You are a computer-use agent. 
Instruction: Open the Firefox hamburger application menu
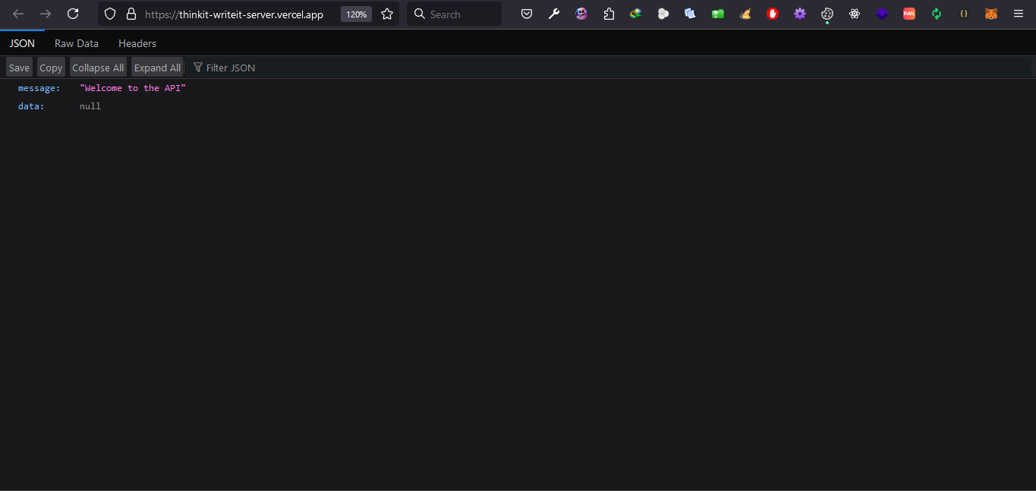(1019, 14)
